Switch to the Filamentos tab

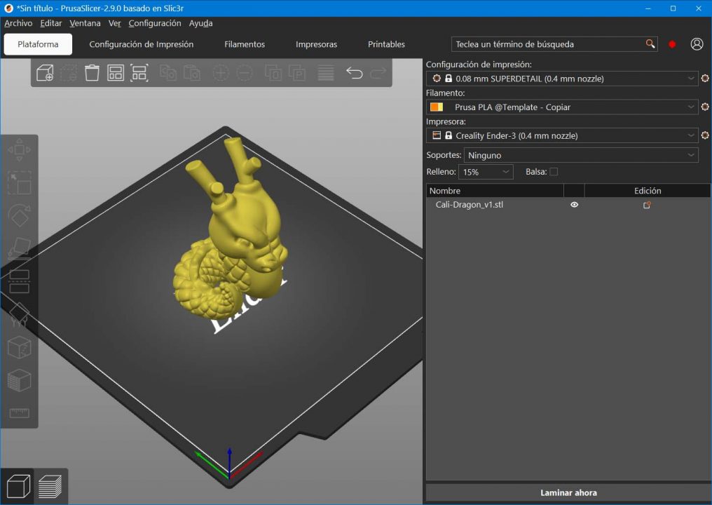click(x=245, y=44)
